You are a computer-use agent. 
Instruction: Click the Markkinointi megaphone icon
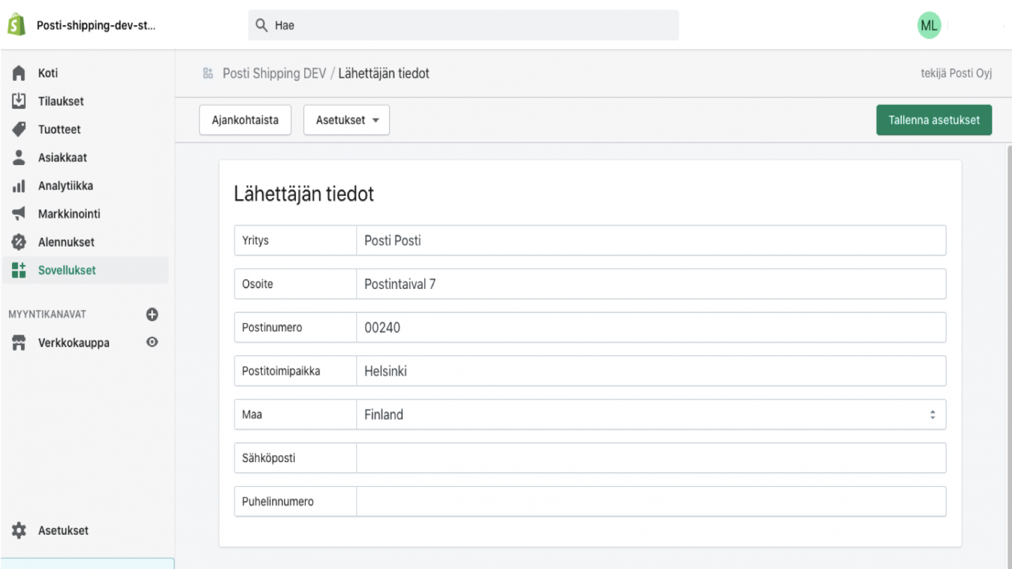[19, 214]
